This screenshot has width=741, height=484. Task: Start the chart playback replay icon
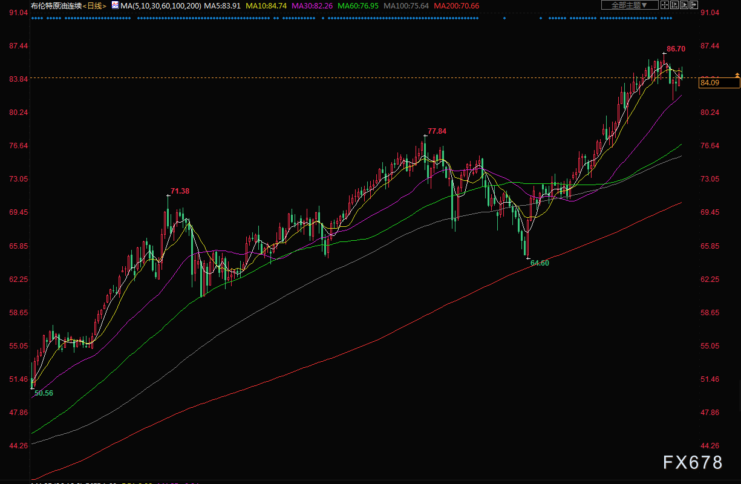click(684, 5)
